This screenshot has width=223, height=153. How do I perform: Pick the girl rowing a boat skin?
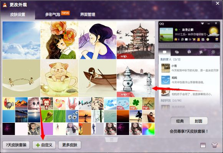[97, 78]
